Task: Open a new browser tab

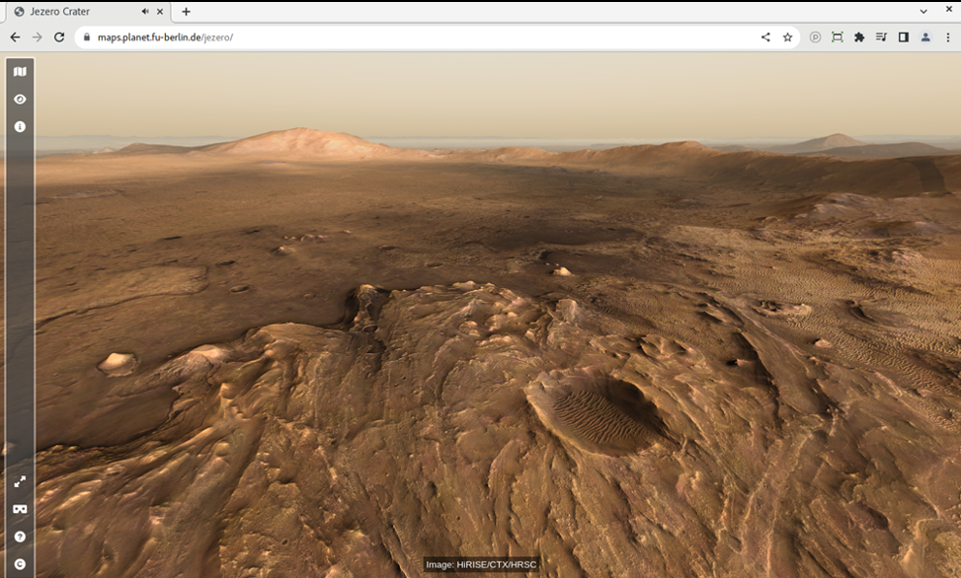Action: (186, 12)
